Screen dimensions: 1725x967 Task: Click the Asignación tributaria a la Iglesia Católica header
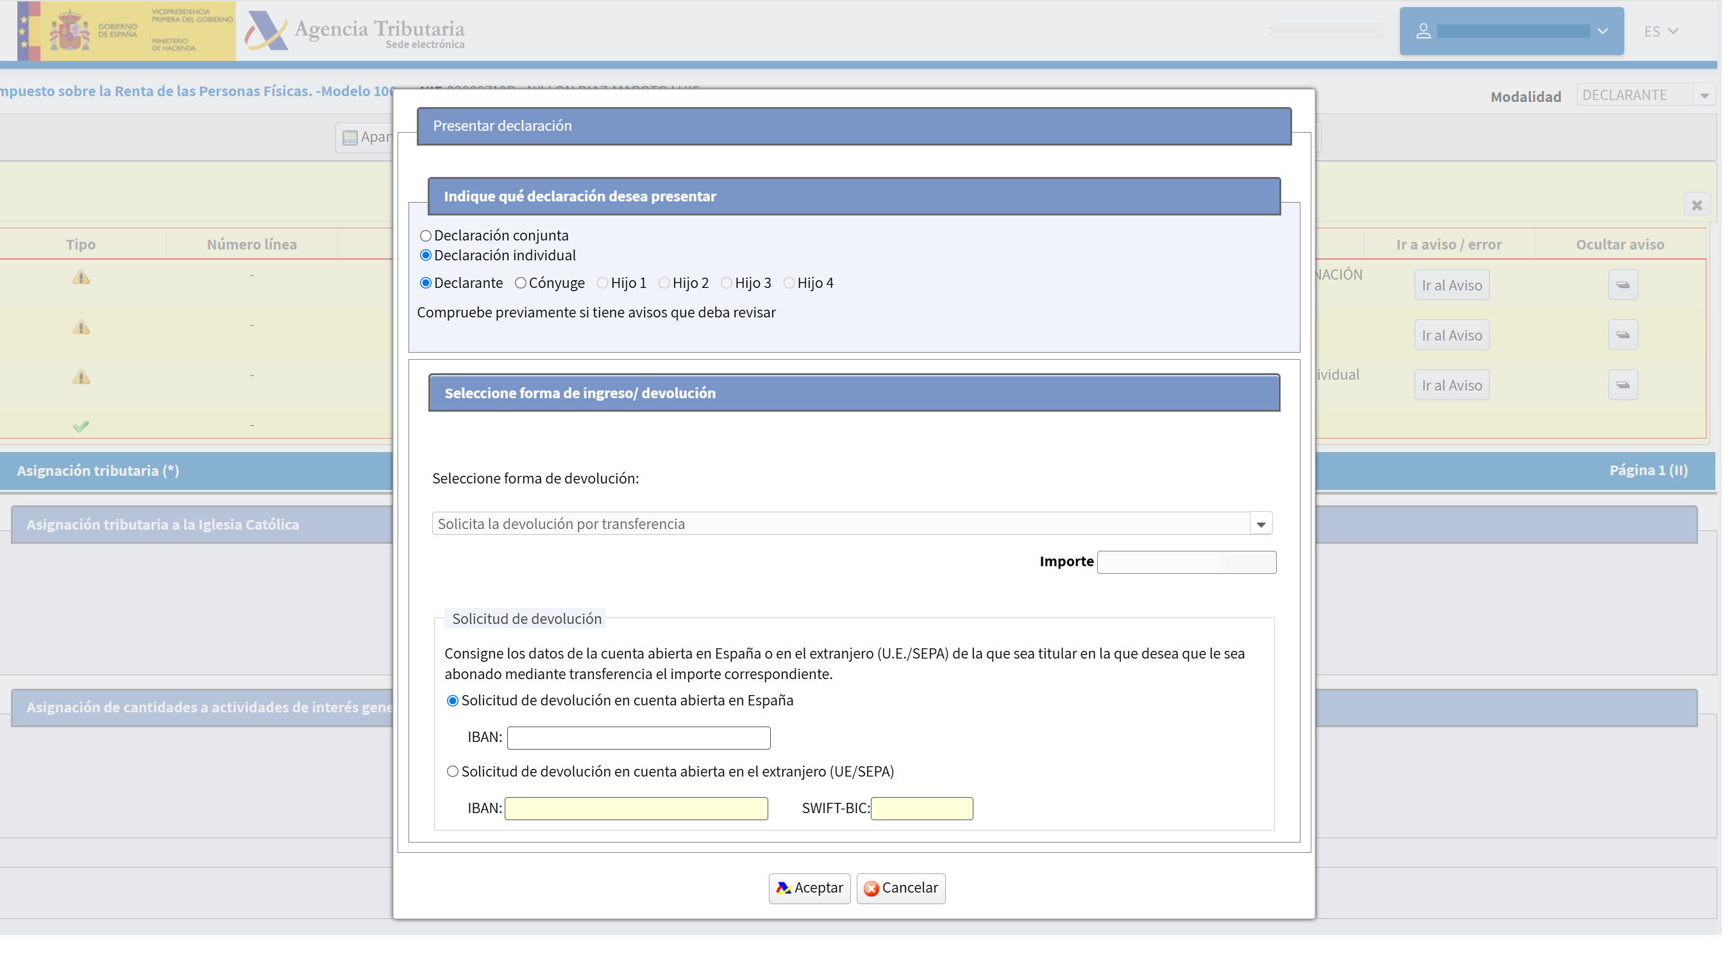(163, 525)
